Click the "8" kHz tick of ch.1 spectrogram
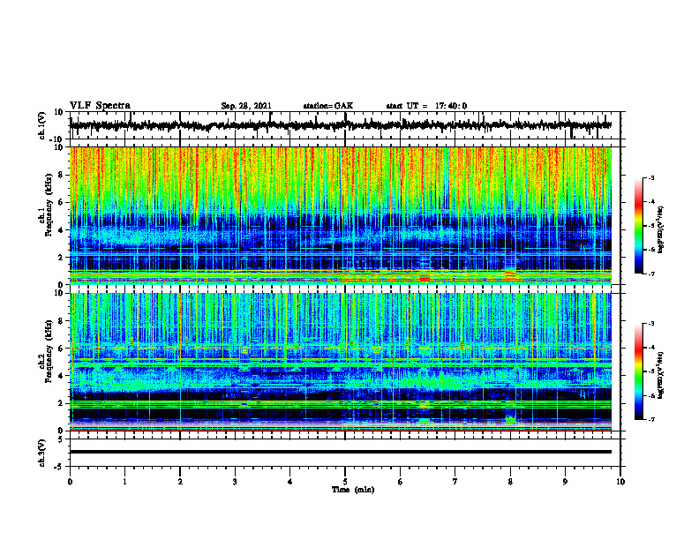This screenshot has height=540, width=699. click(x=61, y=175)
